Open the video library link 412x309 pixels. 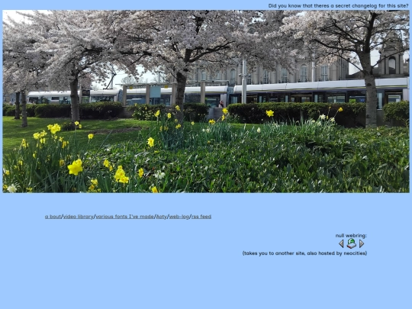coord(79,217)
